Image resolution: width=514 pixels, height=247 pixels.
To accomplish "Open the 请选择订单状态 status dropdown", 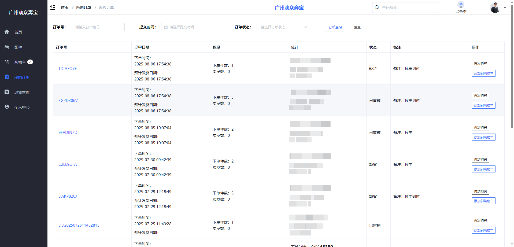I will [x=283, y=27].
